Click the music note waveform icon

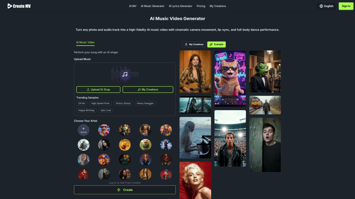pyautogui.click(x=125, y=74)
